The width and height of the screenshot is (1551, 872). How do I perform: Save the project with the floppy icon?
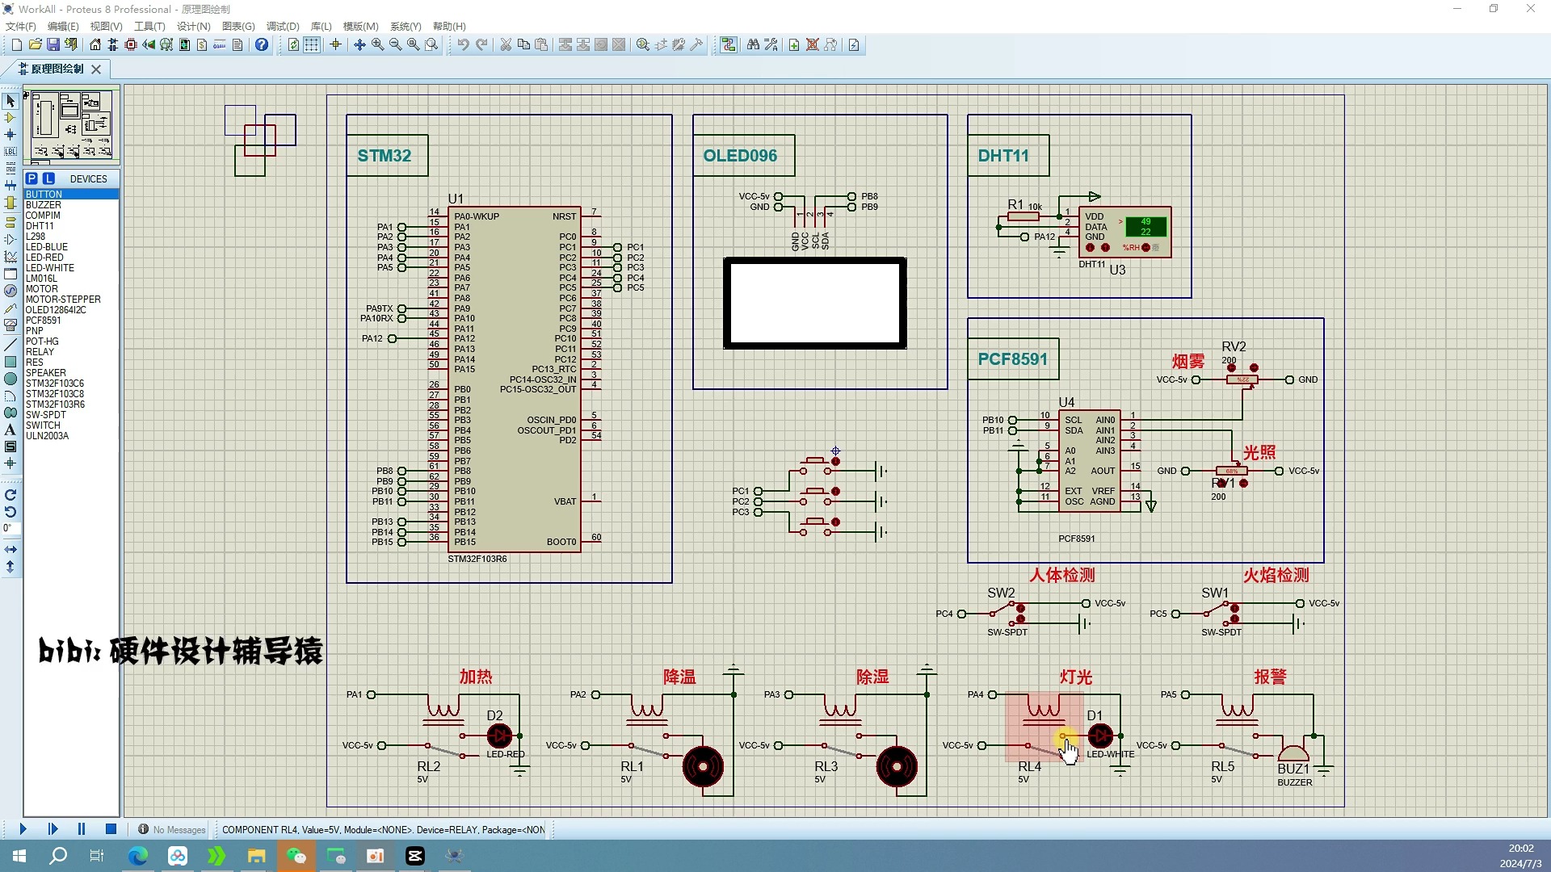tap(53, 45)
